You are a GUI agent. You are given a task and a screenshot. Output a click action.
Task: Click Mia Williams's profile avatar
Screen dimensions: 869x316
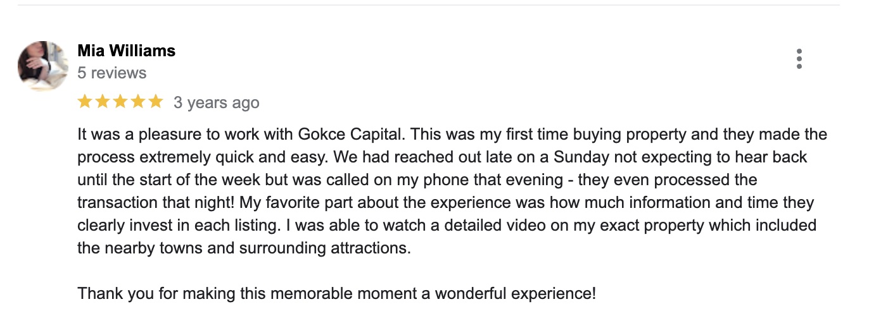[x=43, y=66]
